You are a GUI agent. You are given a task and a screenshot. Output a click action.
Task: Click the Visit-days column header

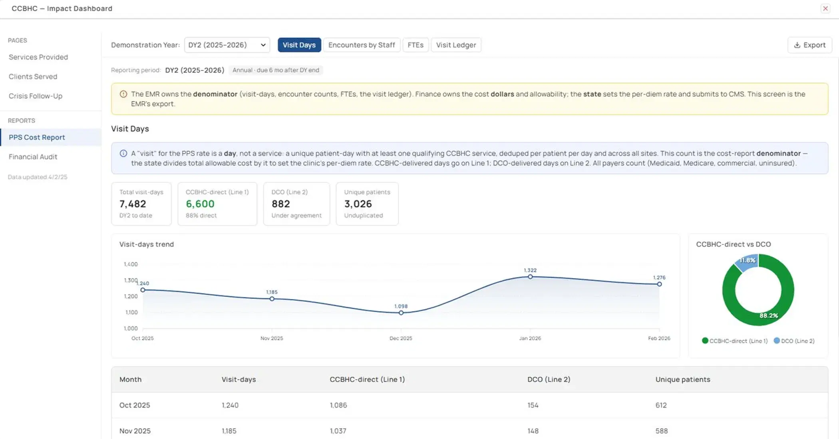click(239, 379)
